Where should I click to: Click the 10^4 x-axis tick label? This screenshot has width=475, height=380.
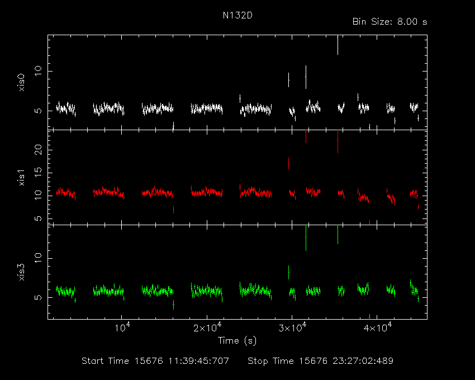[x=122, y=327]
